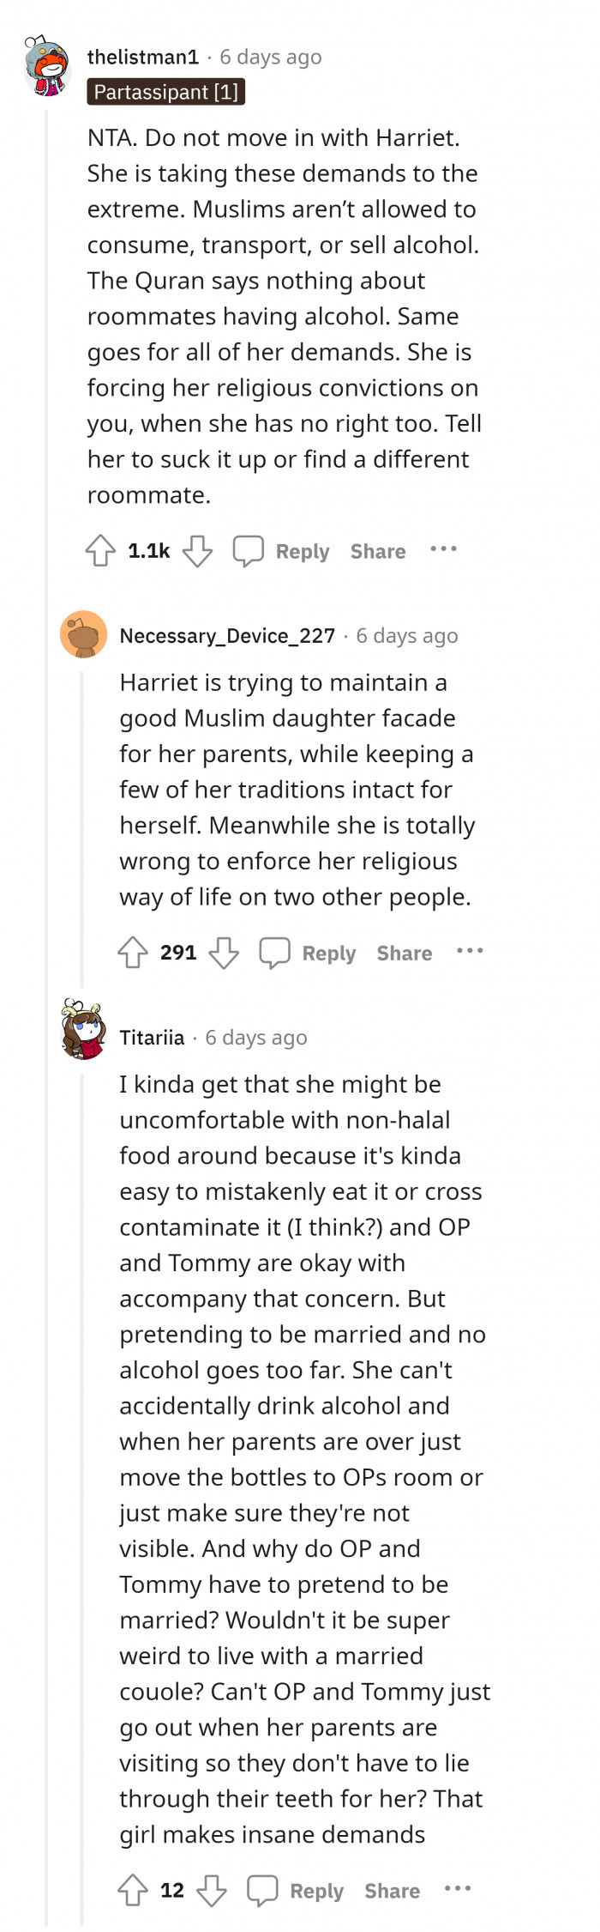The image size is (600, 1932).
Task: Share thelistman1's comment
Action: pos(378,552)
